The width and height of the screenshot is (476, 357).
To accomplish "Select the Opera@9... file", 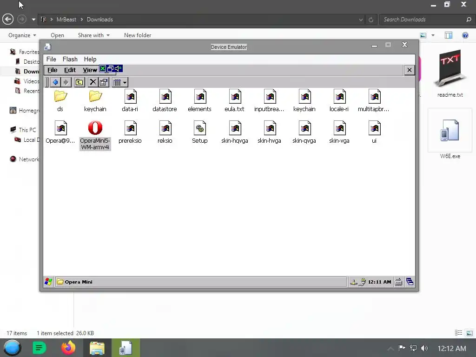I will point(60,132).
